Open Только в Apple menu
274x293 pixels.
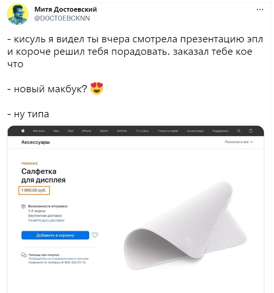(x=168, y=131)
